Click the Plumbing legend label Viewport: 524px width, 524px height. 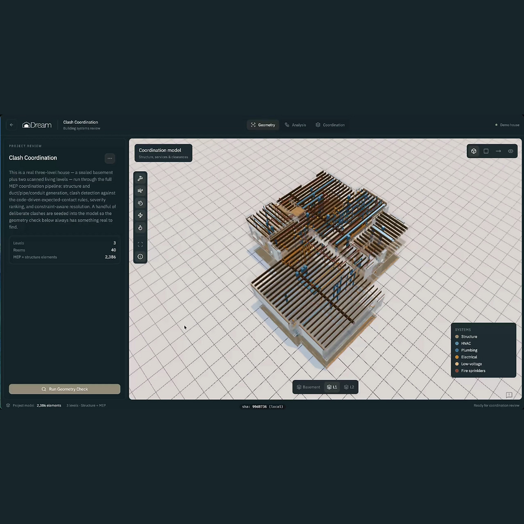[x=469, y=350]
